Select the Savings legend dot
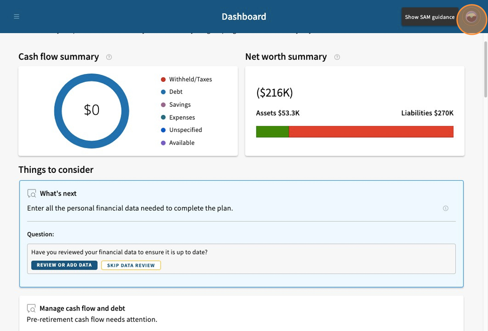 tap(163, 105)
